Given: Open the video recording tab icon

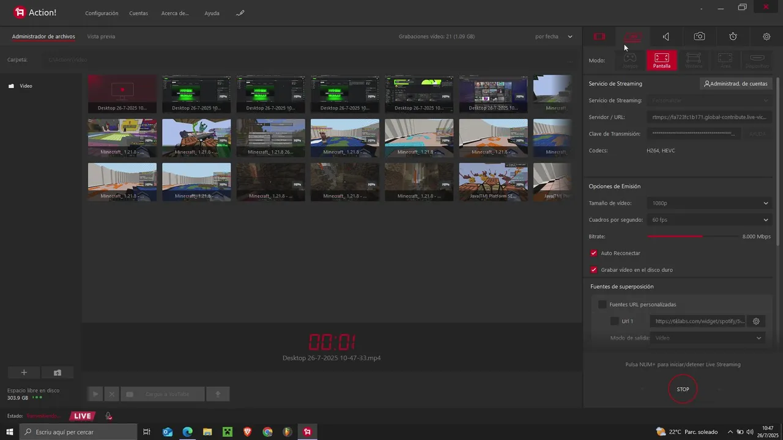Looking at the screenshot, I should pos(599,37).
